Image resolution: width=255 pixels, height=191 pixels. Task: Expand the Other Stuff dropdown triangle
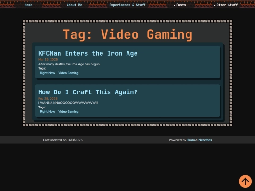coord(215,5)
